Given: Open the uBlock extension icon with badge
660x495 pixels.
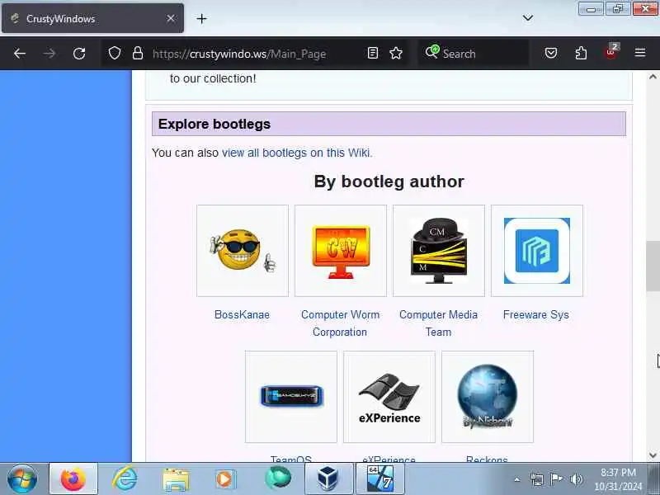Looking at the screenshot, I should (611, 51).
